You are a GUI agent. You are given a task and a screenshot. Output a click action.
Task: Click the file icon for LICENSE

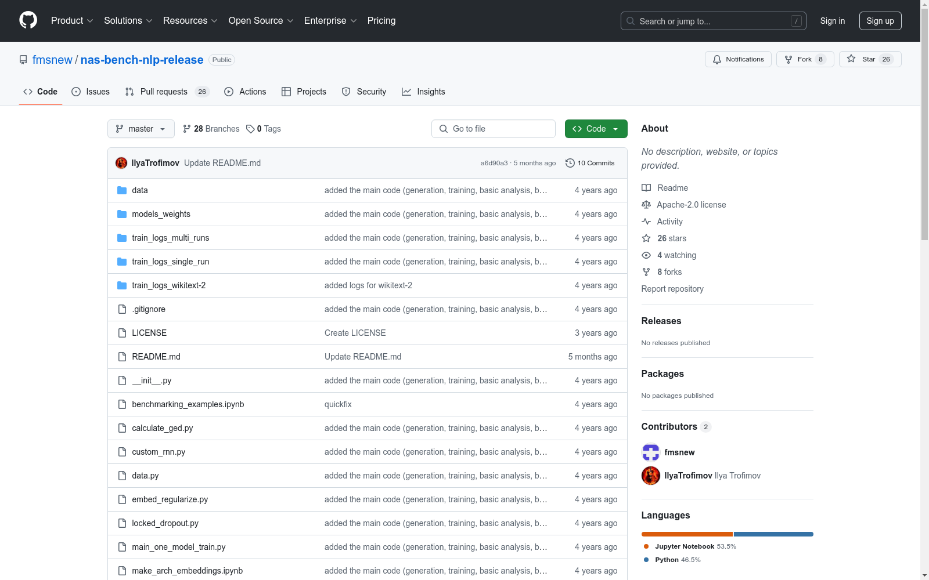122,333
